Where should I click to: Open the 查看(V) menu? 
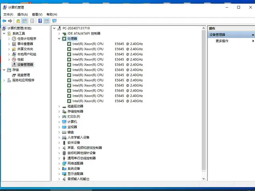coord(37,14)
